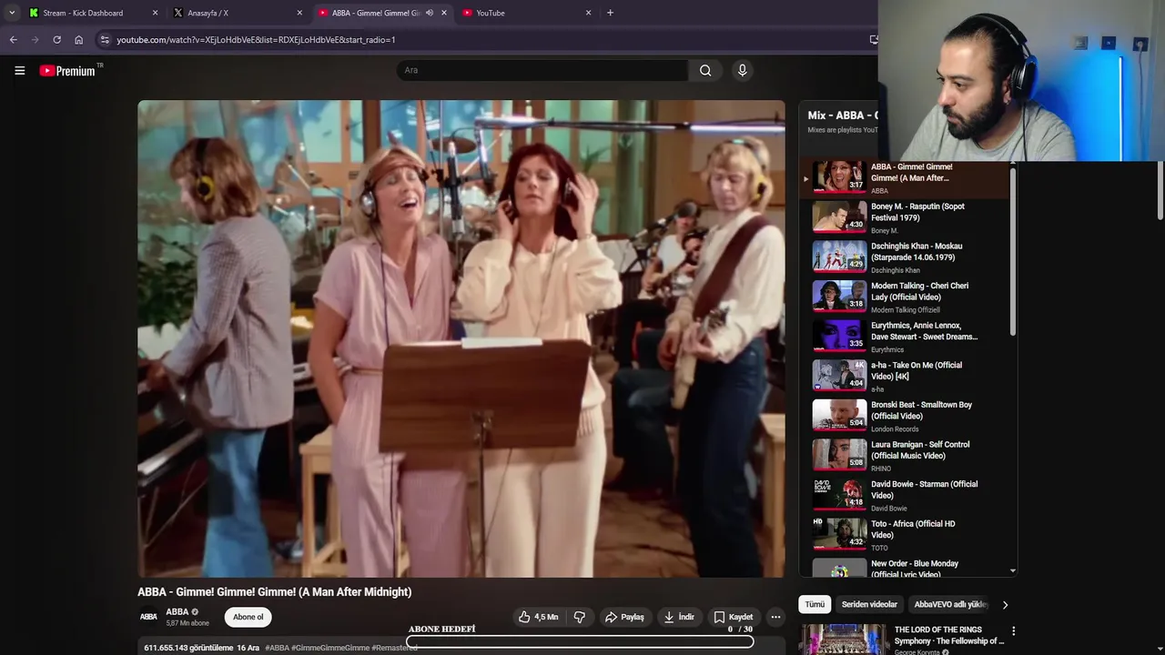Click the playlist scrollbar down arrow
The width and height of the screenshot is (1165, 655).
1013,571
